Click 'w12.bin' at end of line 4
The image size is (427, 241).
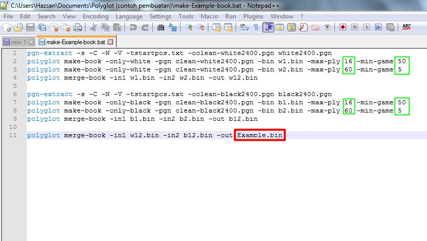click(x=243, y=78)
